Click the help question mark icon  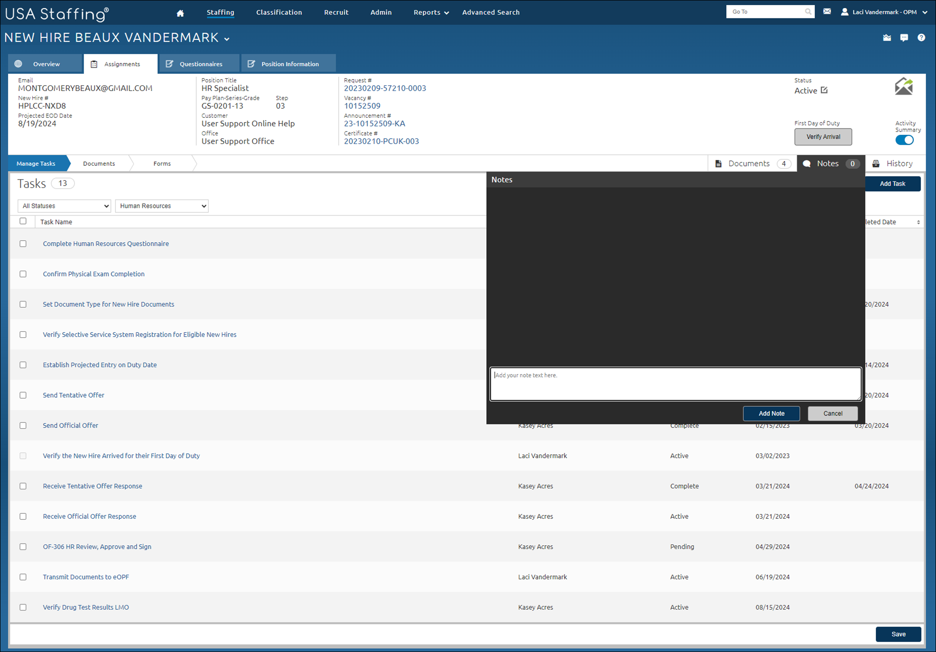(921, 38)
